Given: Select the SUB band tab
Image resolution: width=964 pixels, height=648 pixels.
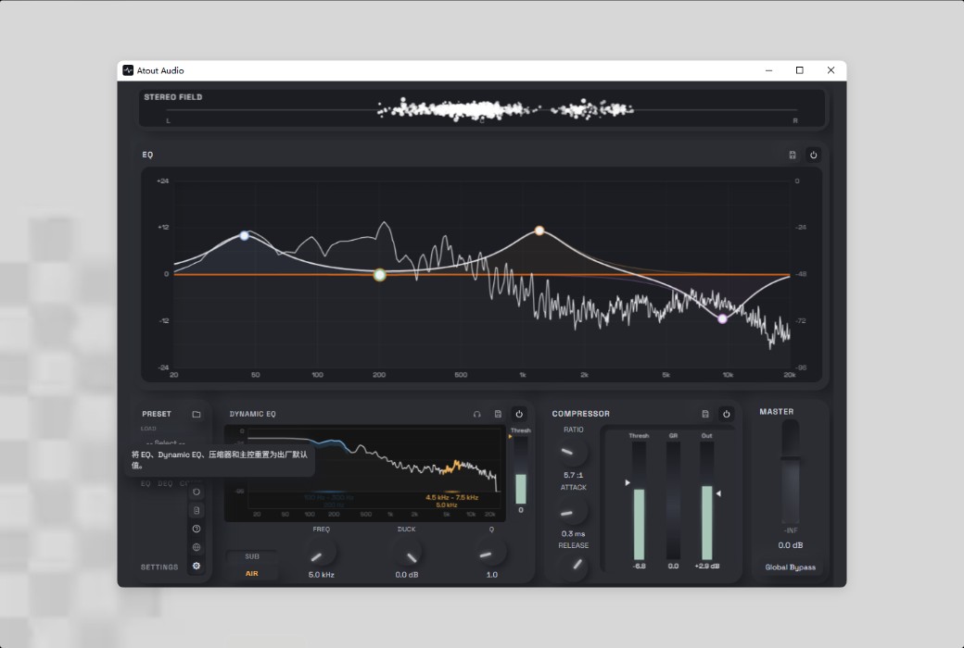Looking at the screenshot, I should (x=252, y=556).
